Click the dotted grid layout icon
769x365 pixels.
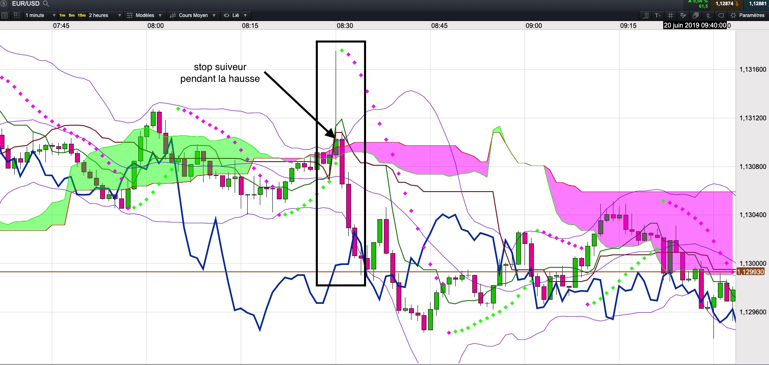point(17,15)
